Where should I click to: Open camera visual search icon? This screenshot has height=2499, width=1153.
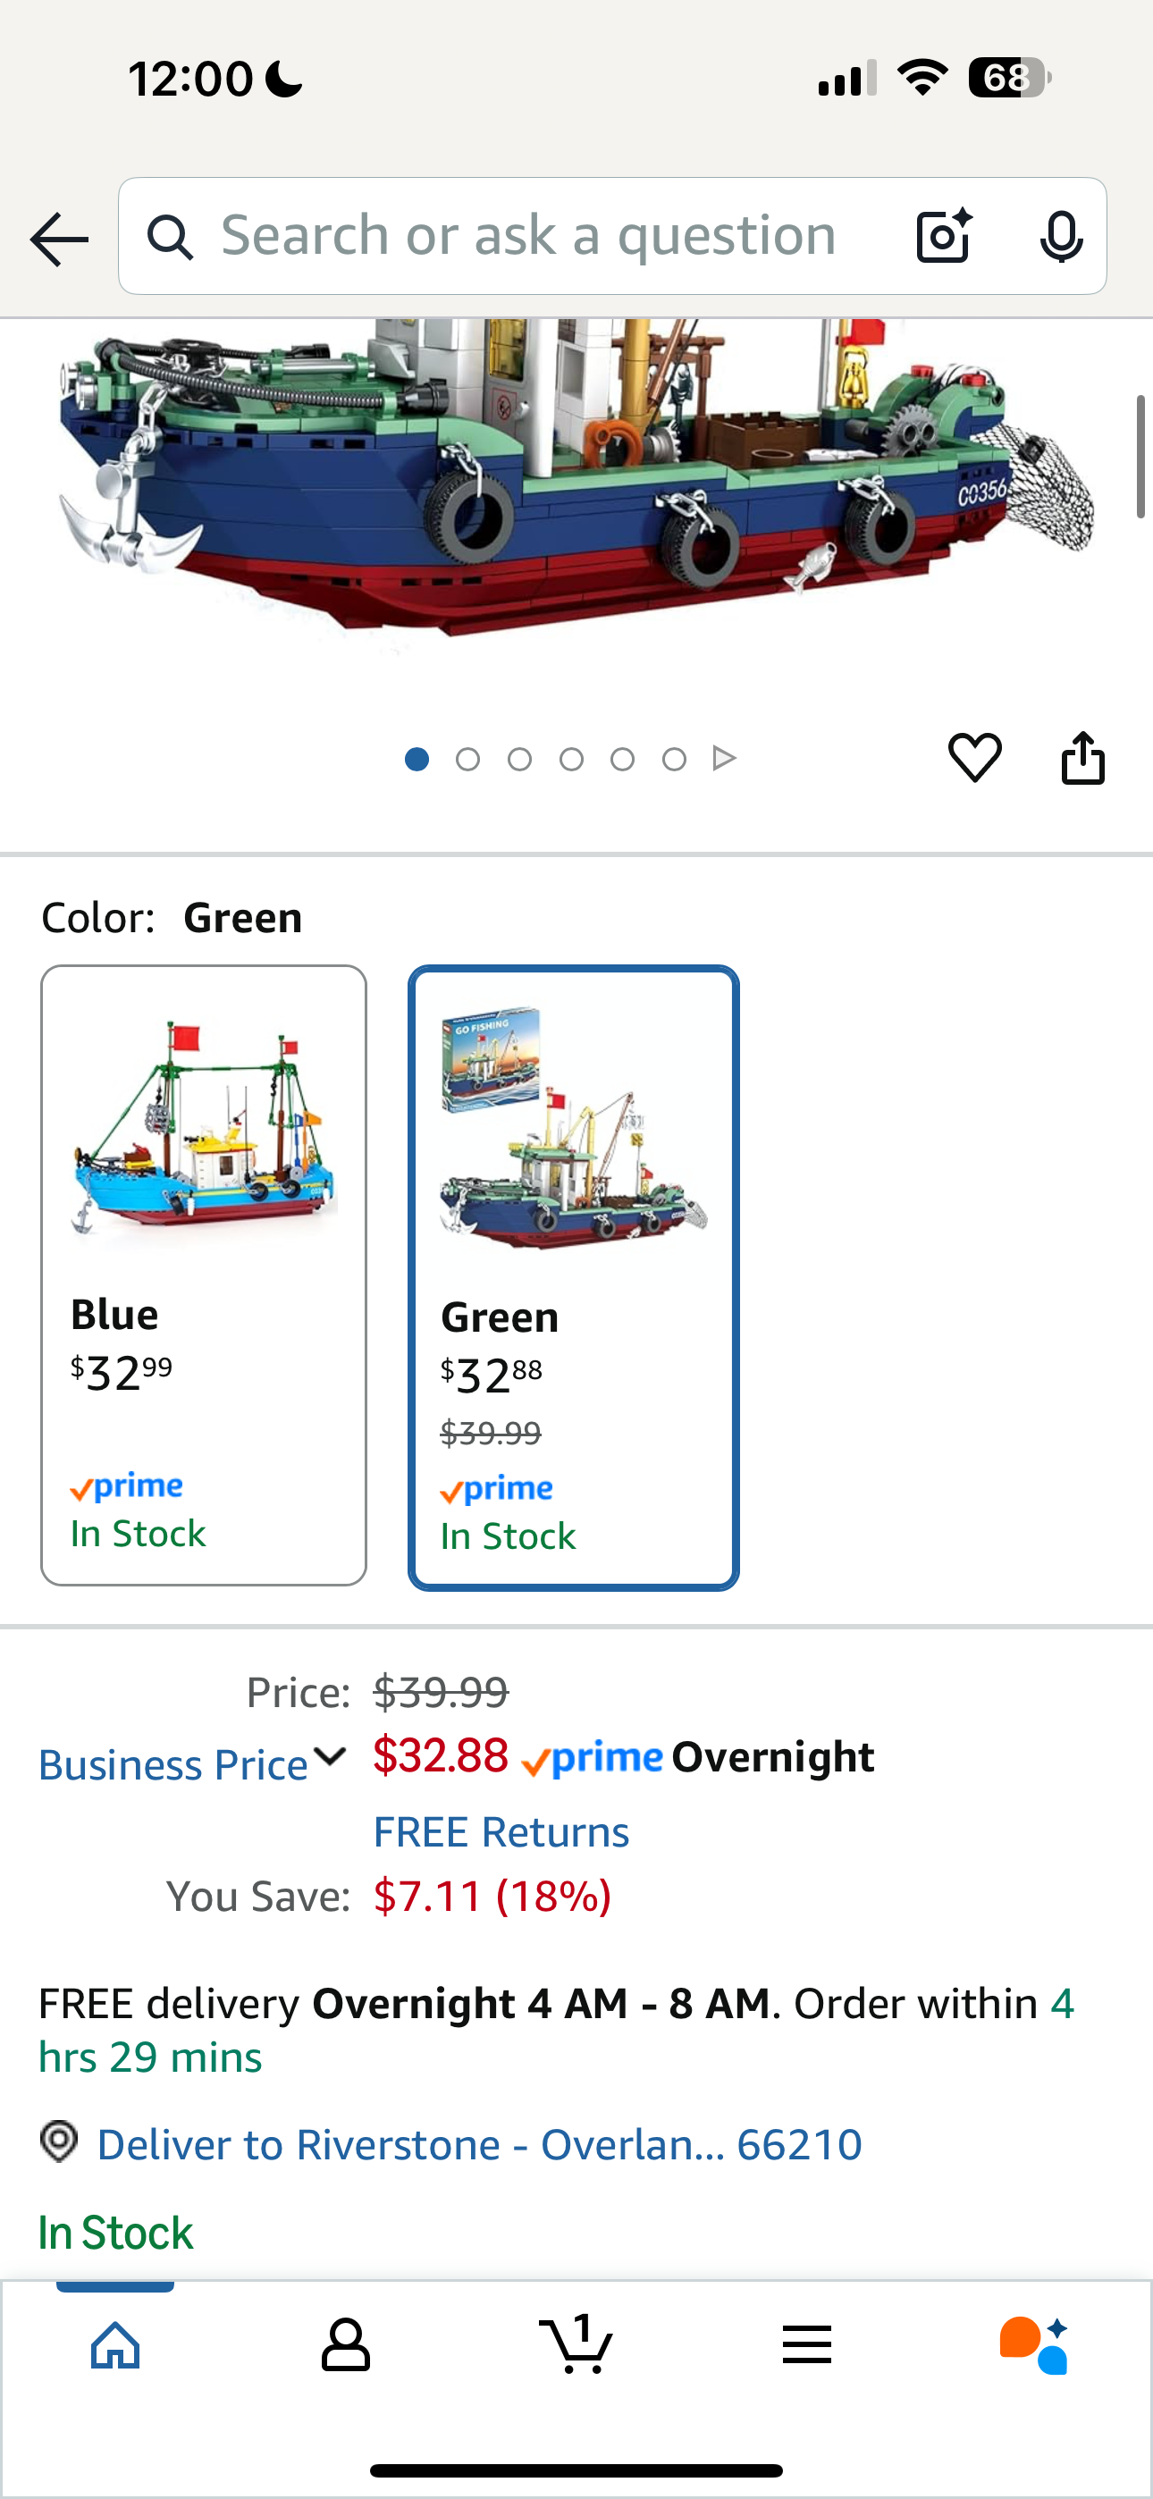[943, 237]
